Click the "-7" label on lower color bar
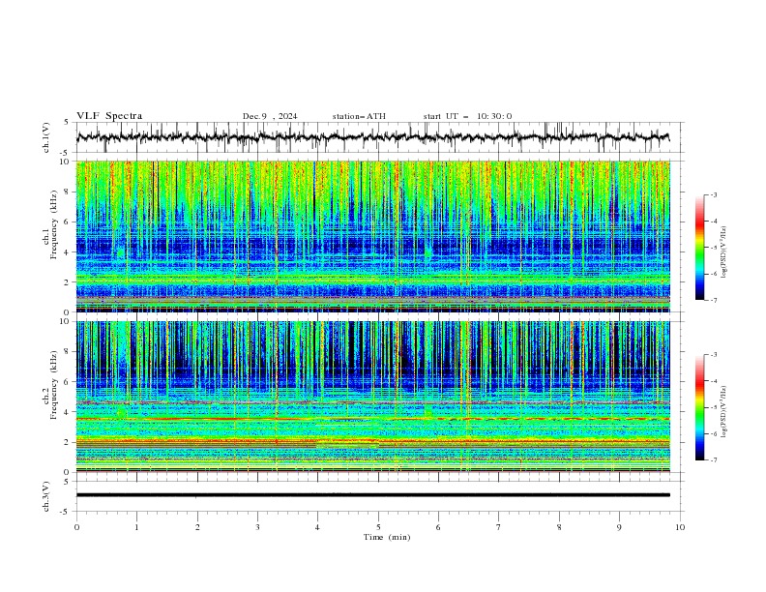Image resolution: width=766 pixels, height=592 pixels. coord(713,459)
